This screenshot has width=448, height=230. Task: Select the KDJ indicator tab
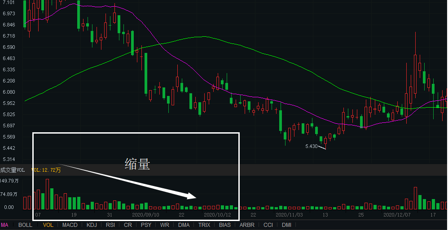[x=92, y=225]
